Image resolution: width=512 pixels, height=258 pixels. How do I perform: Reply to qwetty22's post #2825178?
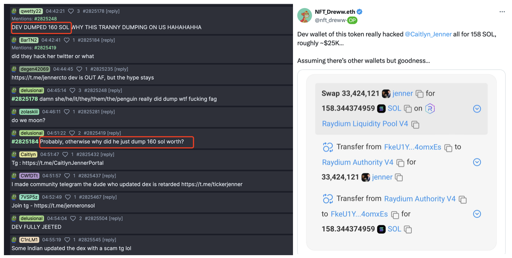click(113, 11)
